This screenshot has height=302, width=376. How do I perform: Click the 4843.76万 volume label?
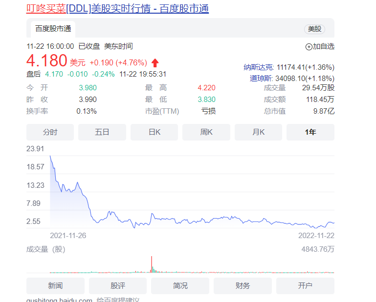(x=318, y=249)
